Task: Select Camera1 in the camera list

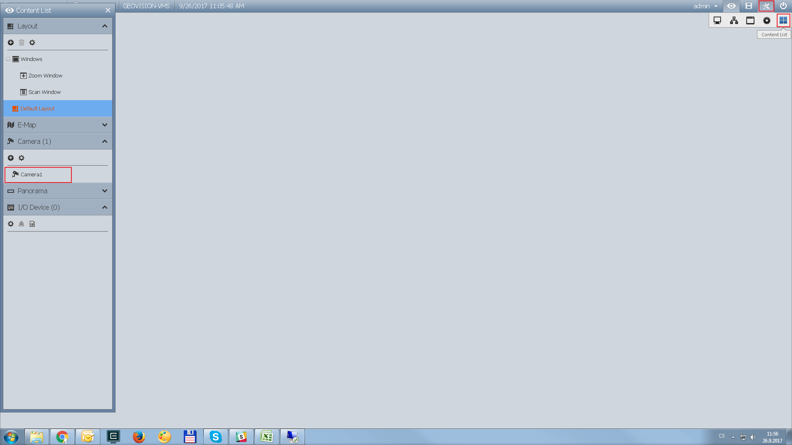Action: (31, 175)
